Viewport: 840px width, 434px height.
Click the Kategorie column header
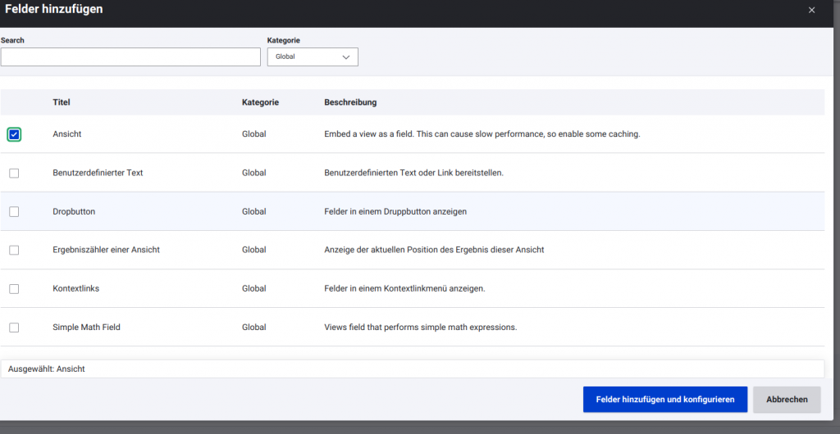pos(260,102)
